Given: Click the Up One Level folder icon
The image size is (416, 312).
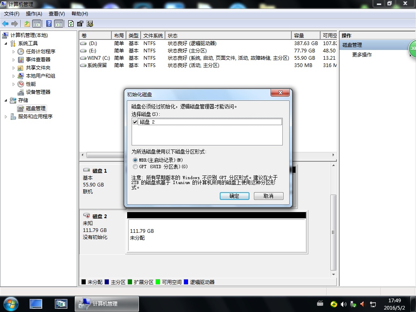Looking at the screenshot, I should [27, 24].
